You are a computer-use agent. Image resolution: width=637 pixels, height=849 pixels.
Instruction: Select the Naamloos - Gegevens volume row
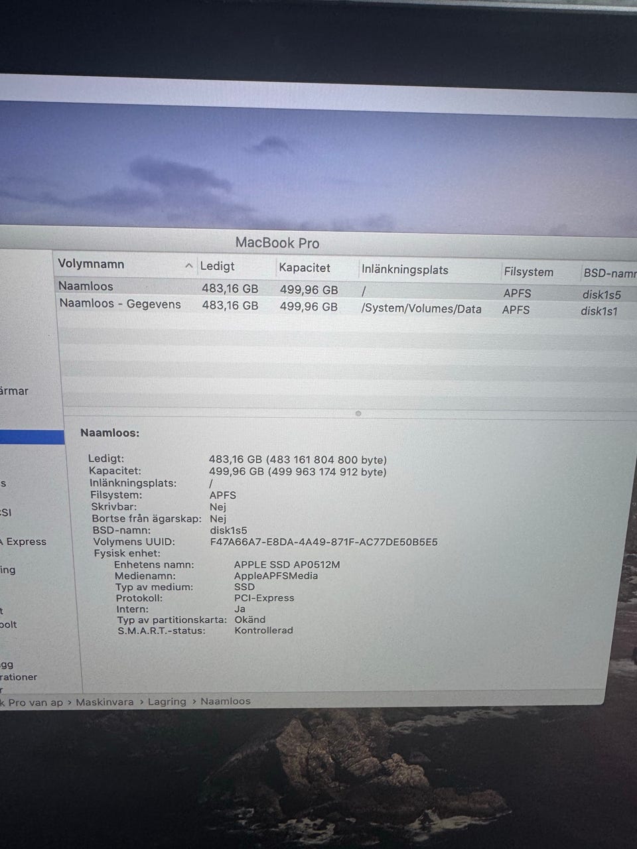[346, 306]
